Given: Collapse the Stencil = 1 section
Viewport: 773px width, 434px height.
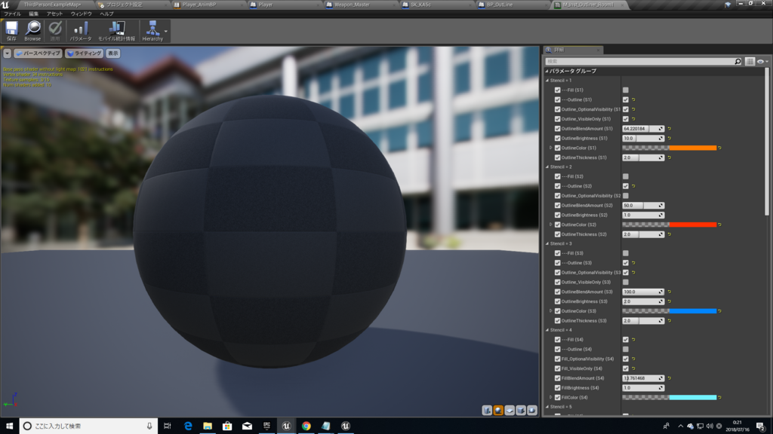Looking at the screenshot, I should tap(548, 80).
